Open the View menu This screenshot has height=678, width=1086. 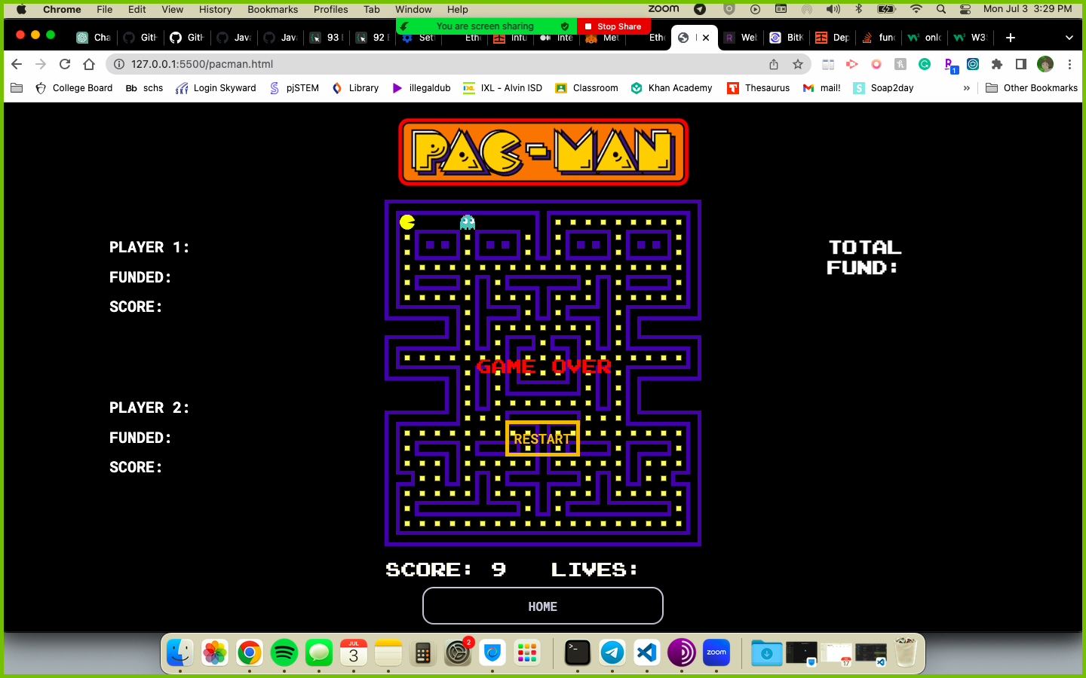172,9
